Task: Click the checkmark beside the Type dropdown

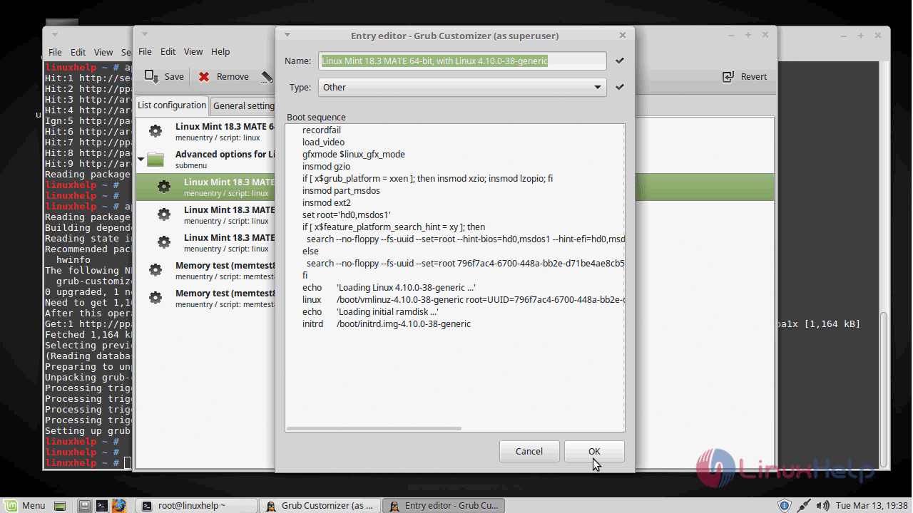Action: pyautogui.click(x=619, y=87)
